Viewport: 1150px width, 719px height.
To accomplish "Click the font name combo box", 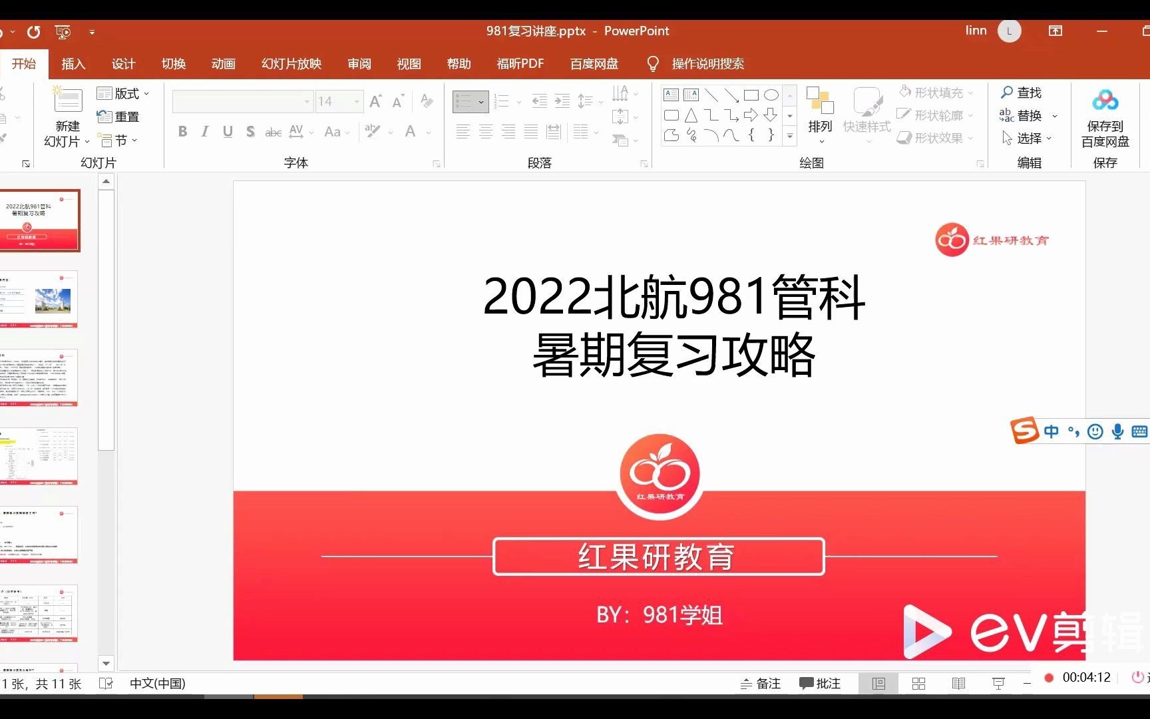I will (242, 101).
